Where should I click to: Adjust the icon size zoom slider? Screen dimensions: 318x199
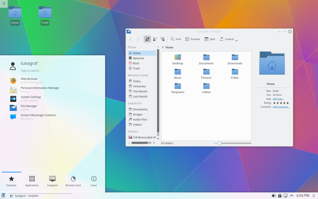[219, 143]
